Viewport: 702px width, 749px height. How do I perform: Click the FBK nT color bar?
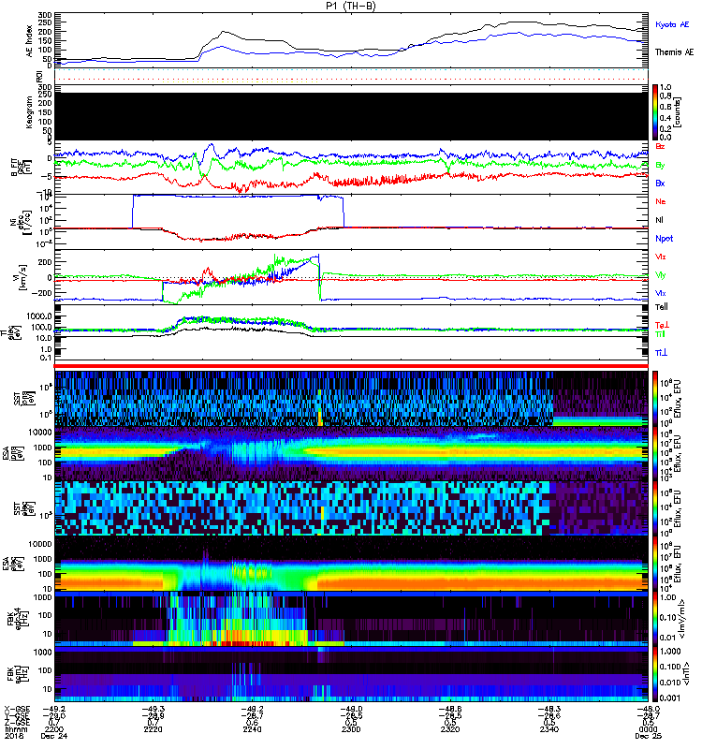[655, 674]
